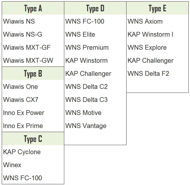Screen dimensions: 190x185
Task: Click the WNS Delta F2 entry
Action: [148, 74]
